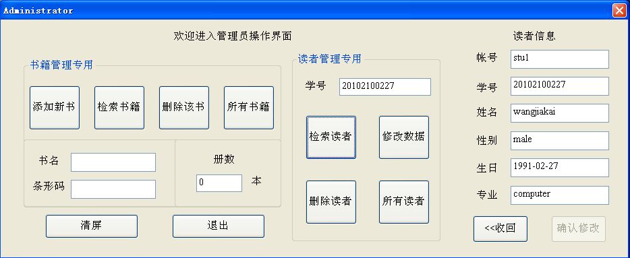Image resolution: width=630 pixels, height=258 pixels.
Task: Click the 欢迎进入管理员操作界面 heading text
Action: [233, 36]
